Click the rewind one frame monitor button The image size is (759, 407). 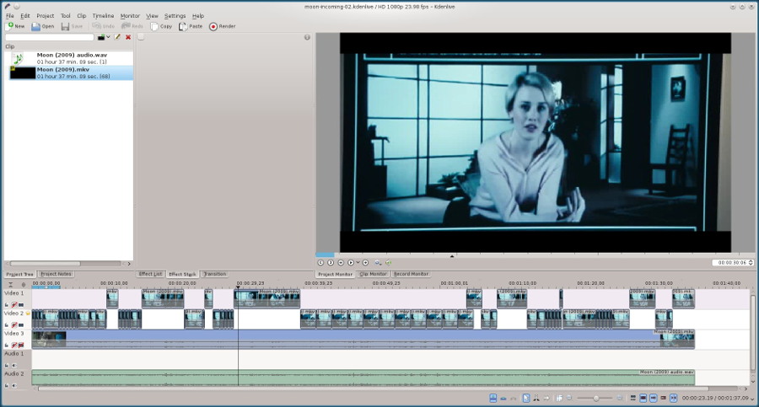[341, 263]
